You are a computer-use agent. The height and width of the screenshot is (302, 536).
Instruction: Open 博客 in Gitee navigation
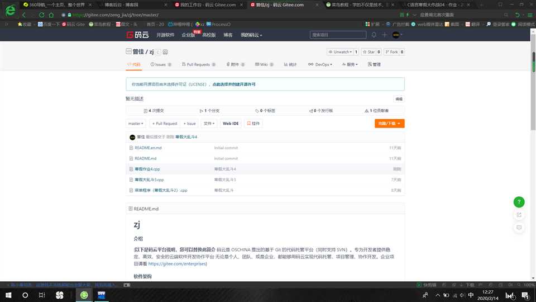228,35
